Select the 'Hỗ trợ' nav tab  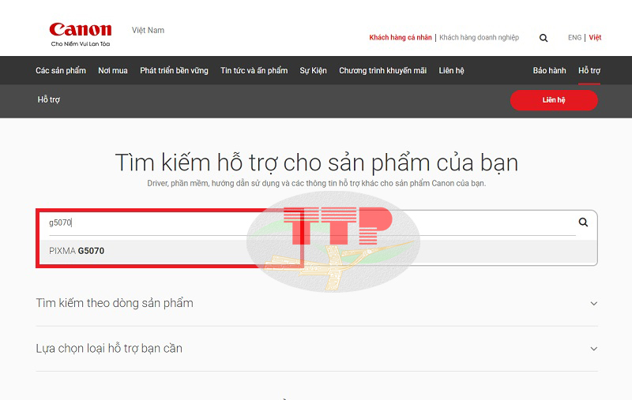tap(589, 70)
